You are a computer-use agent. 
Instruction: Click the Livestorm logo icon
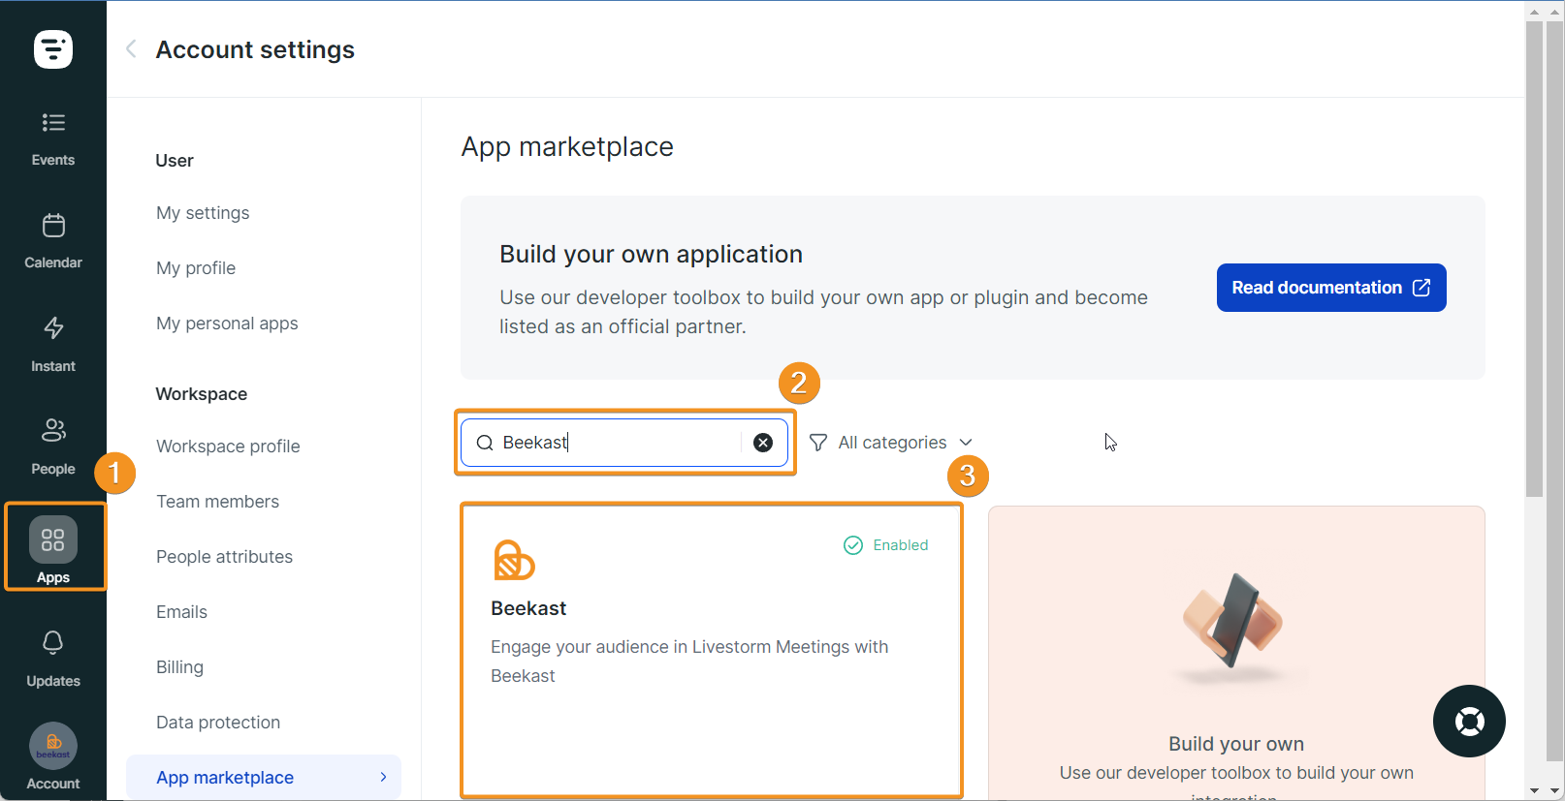53,48
